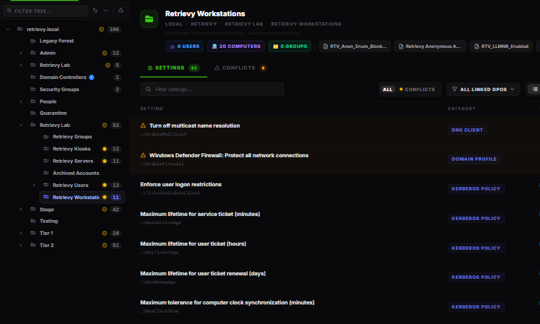Click the amber dot beside Tier 2
The width and height of the screenshot is (540, 324).
[x=105, y=245]
